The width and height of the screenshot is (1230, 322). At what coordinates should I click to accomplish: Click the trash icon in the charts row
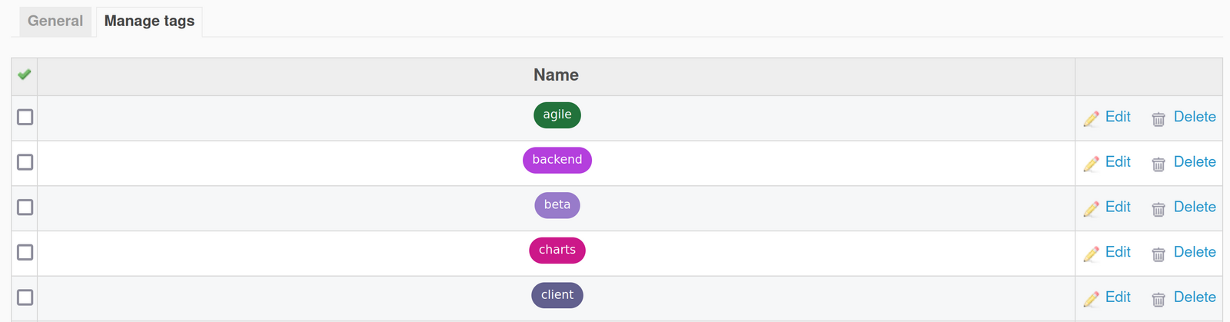click(x=1159, y=254)
